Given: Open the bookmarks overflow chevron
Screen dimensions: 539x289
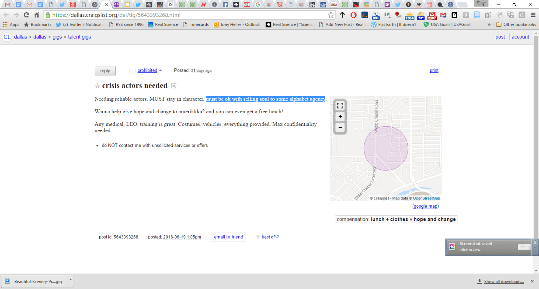Looking at the screenshot, I should coord(489,25).
